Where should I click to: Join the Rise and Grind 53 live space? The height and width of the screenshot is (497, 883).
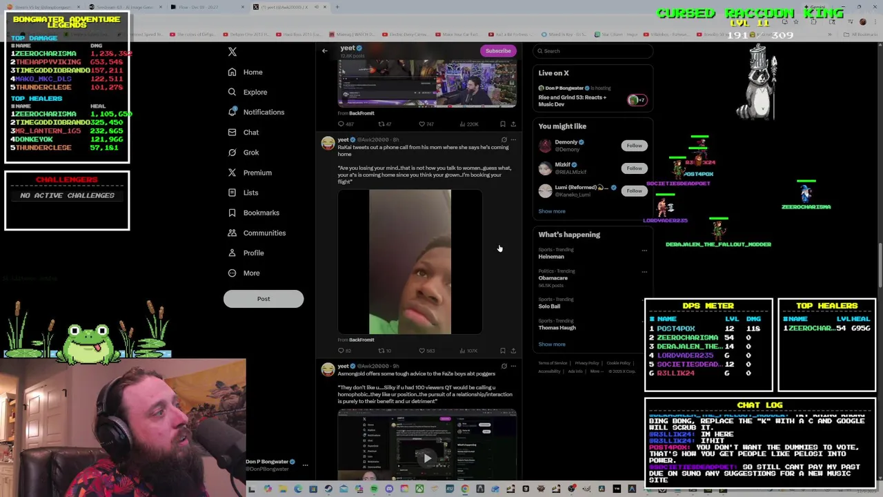pos(592,97)
